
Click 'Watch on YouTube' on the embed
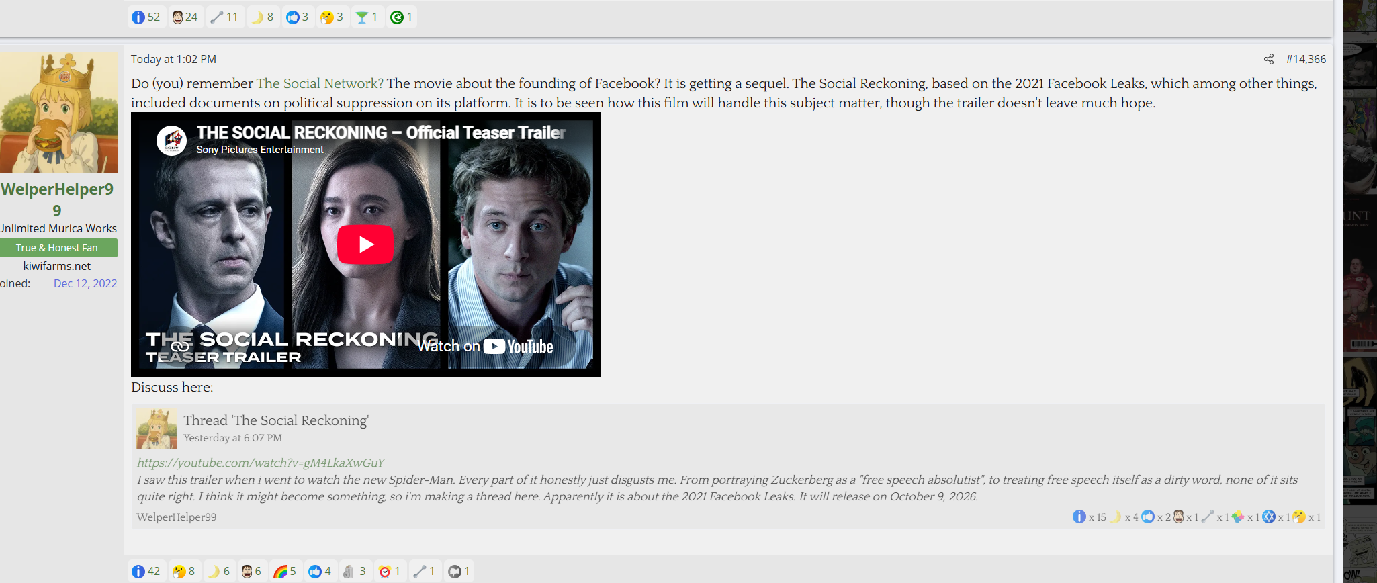coord(486,346)
